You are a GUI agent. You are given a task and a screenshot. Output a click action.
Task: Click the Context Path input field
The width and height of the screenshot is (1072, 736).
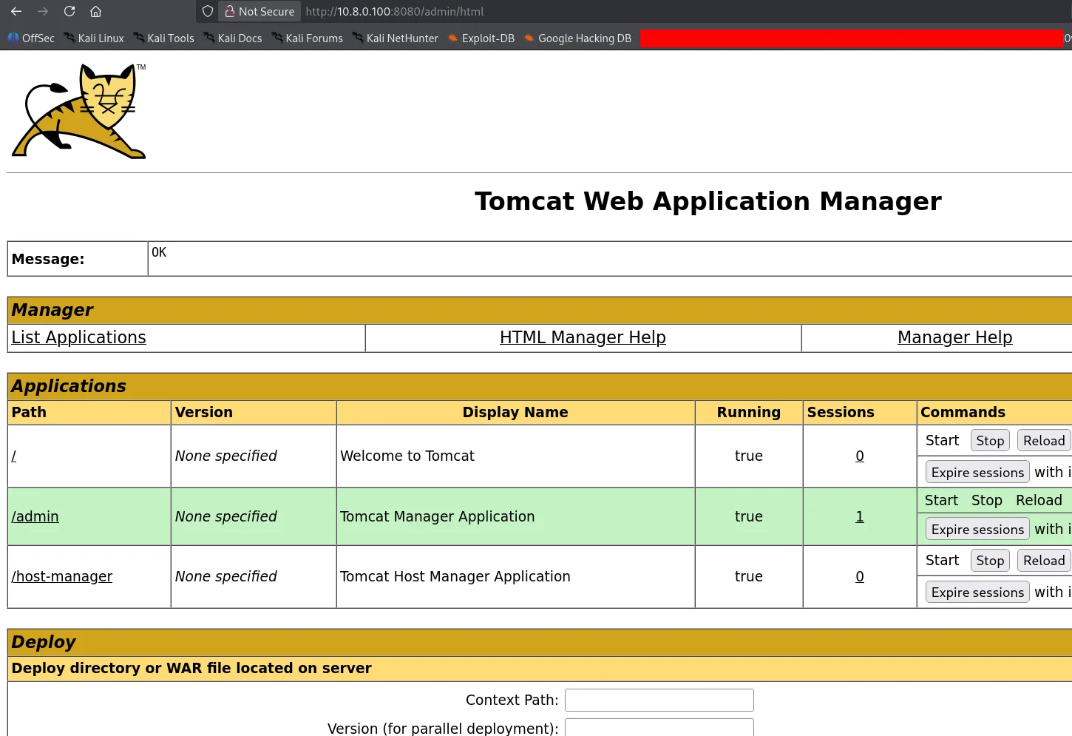tap(659, 700)
